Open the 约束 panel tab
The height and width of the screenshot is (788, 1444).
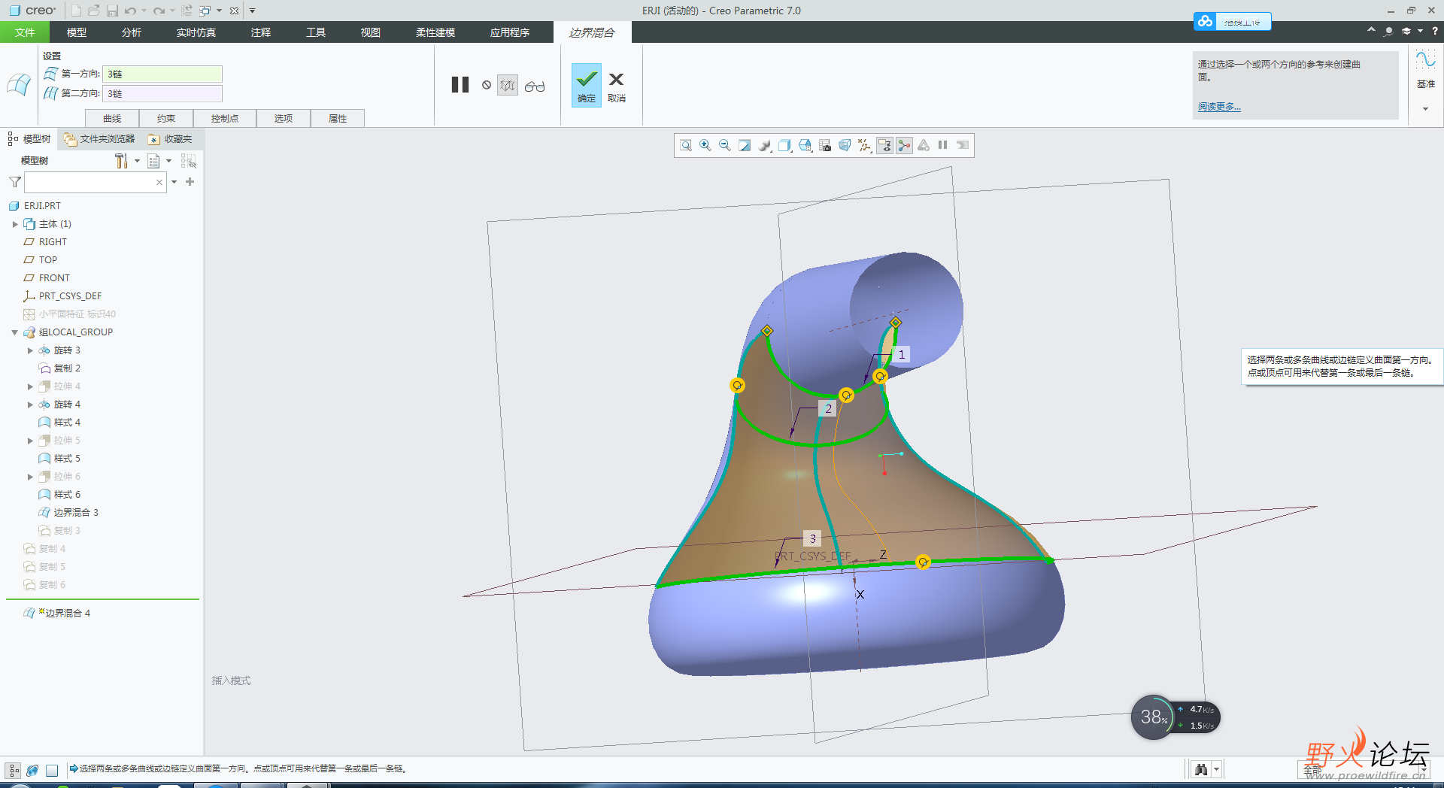point(166,118)
